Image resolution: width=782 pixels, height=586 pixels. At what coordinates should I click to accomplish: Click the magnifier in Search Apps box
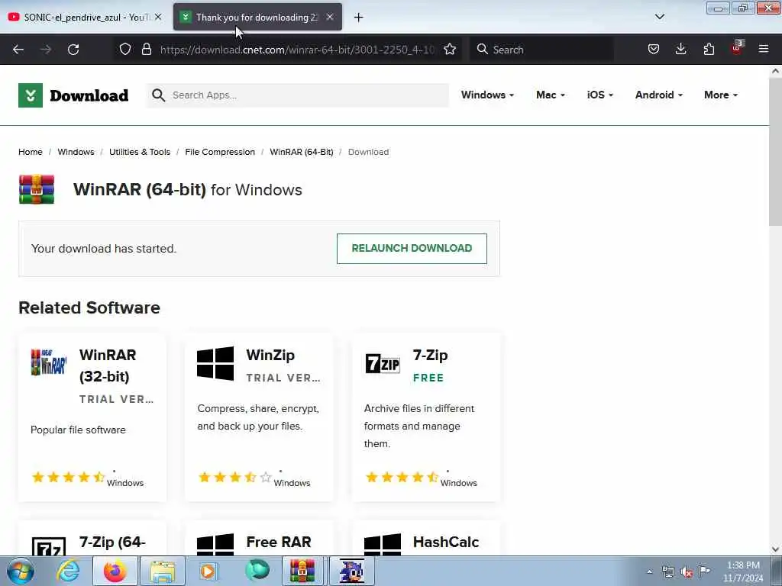click(x=158, y=95)
